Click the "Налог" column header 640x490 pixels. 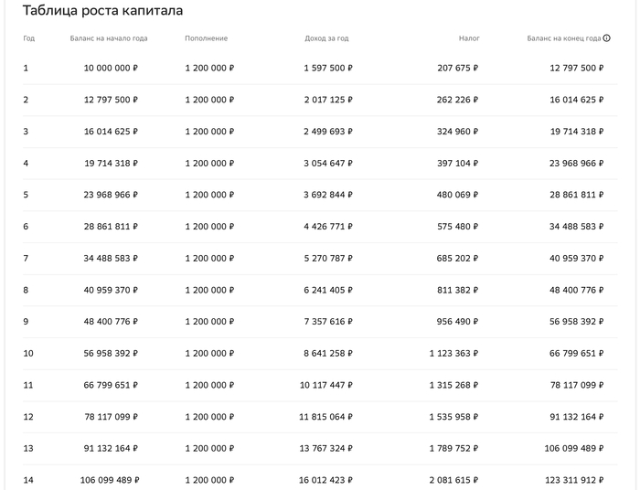[469, 38]
